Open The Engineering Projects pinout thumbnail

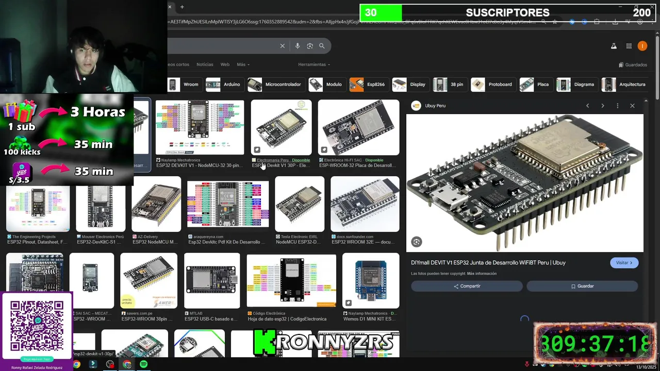[x=38, y=208]
